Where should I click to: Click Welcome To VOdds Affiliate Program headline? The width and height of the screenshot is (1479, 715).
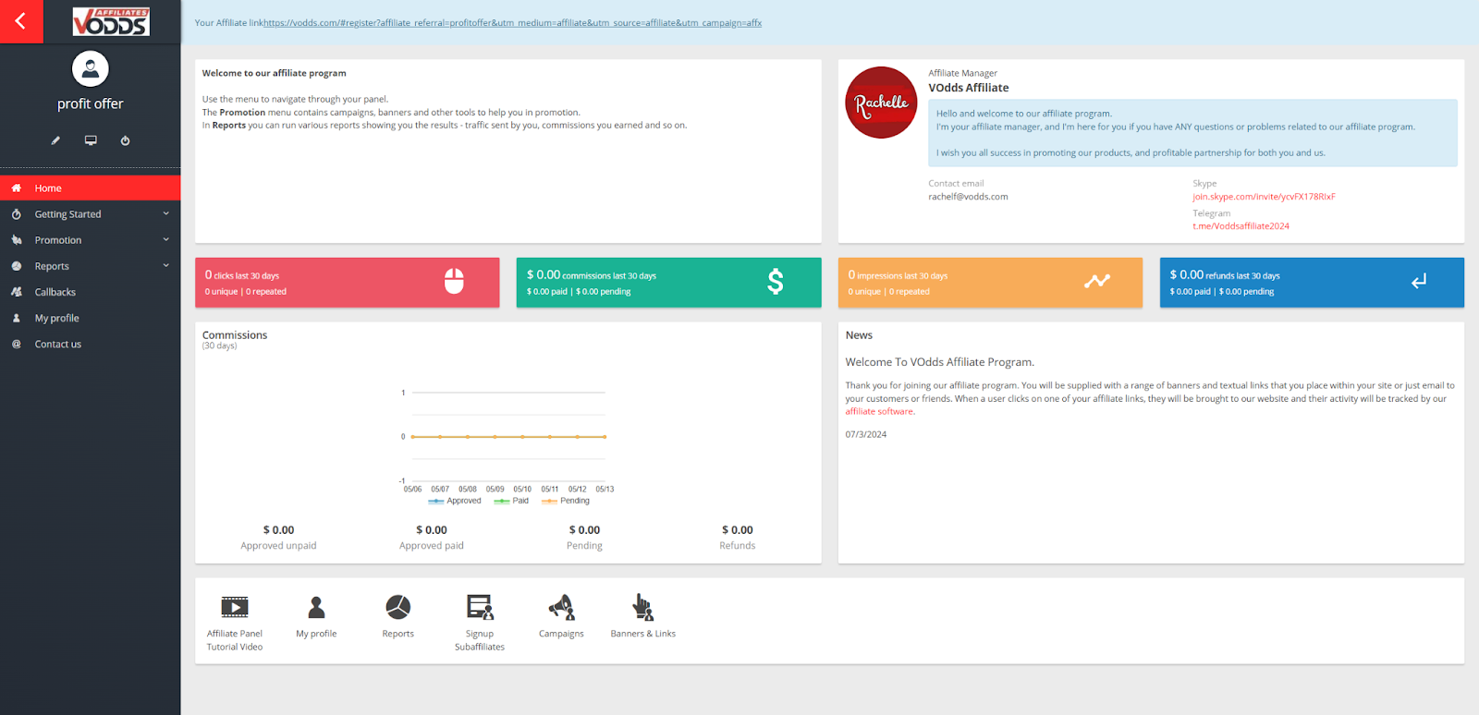pyautogui.click(x=939, y=362)
